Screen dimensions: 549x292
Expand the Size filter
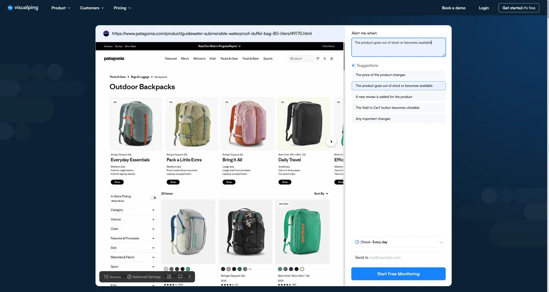tap(132, 248)
